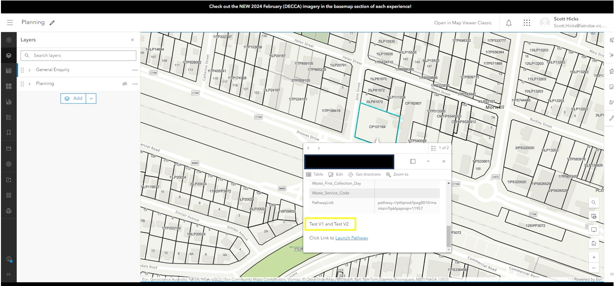
Task: Show the hidden Planning layer
Action: pos(125,83)
